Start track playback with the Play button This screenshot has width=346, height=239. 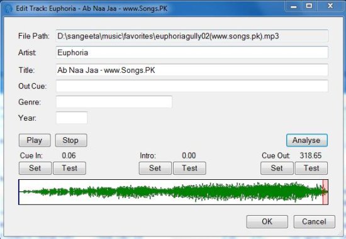(35, 140)
